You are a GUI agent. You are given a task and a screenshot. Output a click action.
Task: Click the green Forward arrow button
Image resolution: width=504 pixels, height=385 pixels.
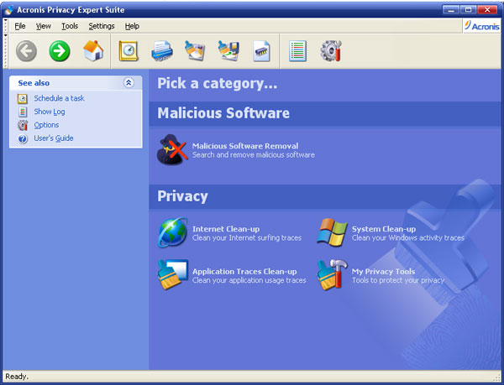point(60,51)
